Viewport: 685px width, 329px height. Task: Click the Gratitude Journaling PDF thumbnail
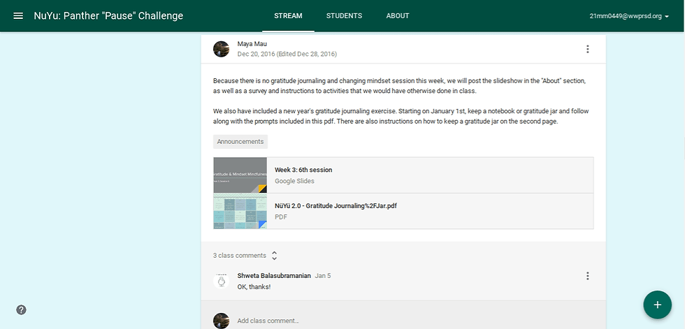coord(240,211)
